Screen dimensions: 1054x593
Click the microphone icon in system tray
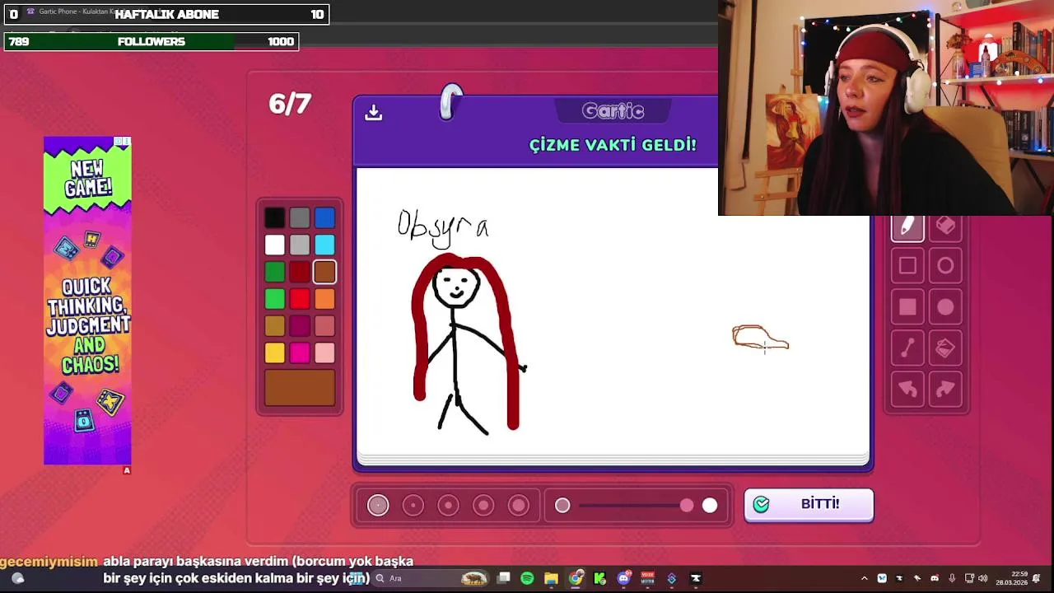tap(952, 578)
